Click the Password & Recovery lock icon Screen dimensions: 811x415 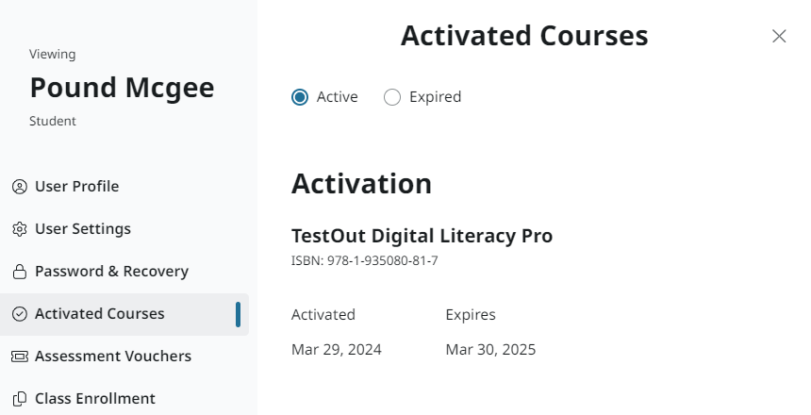19,272
